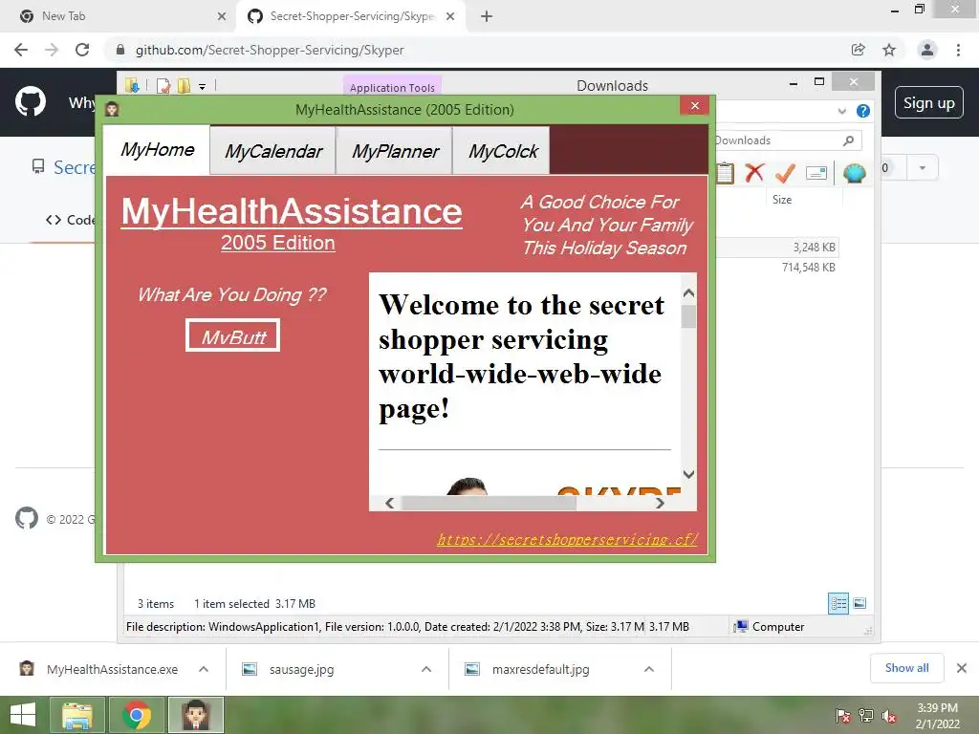Viewport: 979px width, 734px height.
Task: Switch to the MyPlanner tab
Action: (x=395, y=151)
